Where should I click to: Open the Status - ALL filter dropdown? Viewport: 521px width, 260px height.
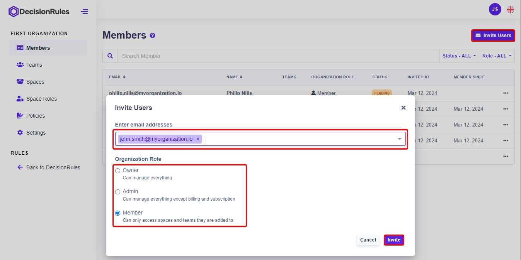[x=459, y=56]
